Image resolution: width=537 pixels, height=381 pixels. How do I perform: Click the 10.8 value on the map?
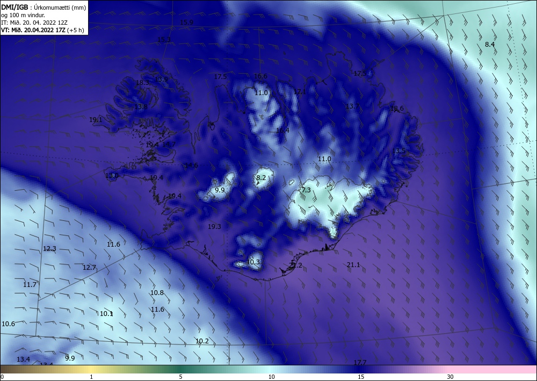point(157,293)
